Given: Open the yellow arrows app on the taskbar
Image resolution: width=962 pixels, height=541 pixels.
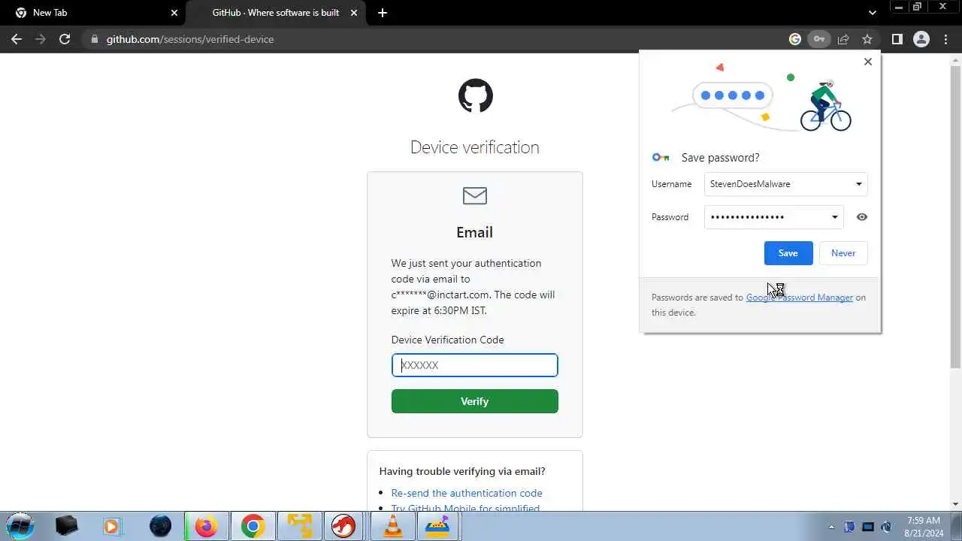Looking at the screenshot, I should (300, 526).
